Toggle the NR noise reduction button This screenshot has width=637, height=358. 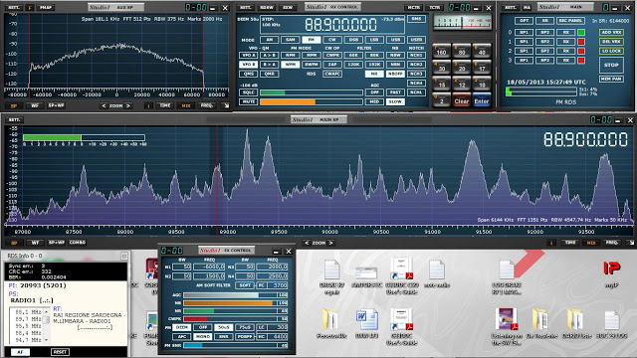point(374,74)
